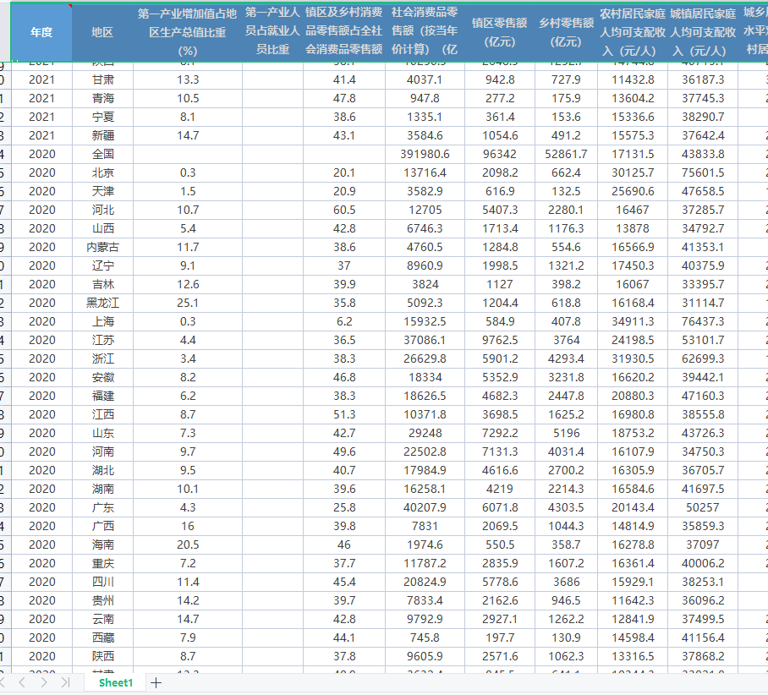Select the 城镇居民家庭人均可支配收入 header

pos(703,32)
